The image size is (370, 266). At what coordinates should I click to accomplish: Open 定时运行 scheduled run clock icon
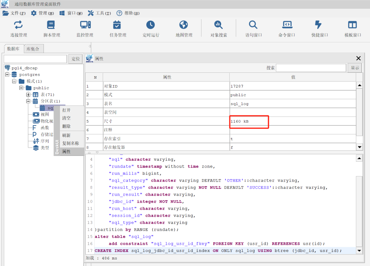coord(151,25)
